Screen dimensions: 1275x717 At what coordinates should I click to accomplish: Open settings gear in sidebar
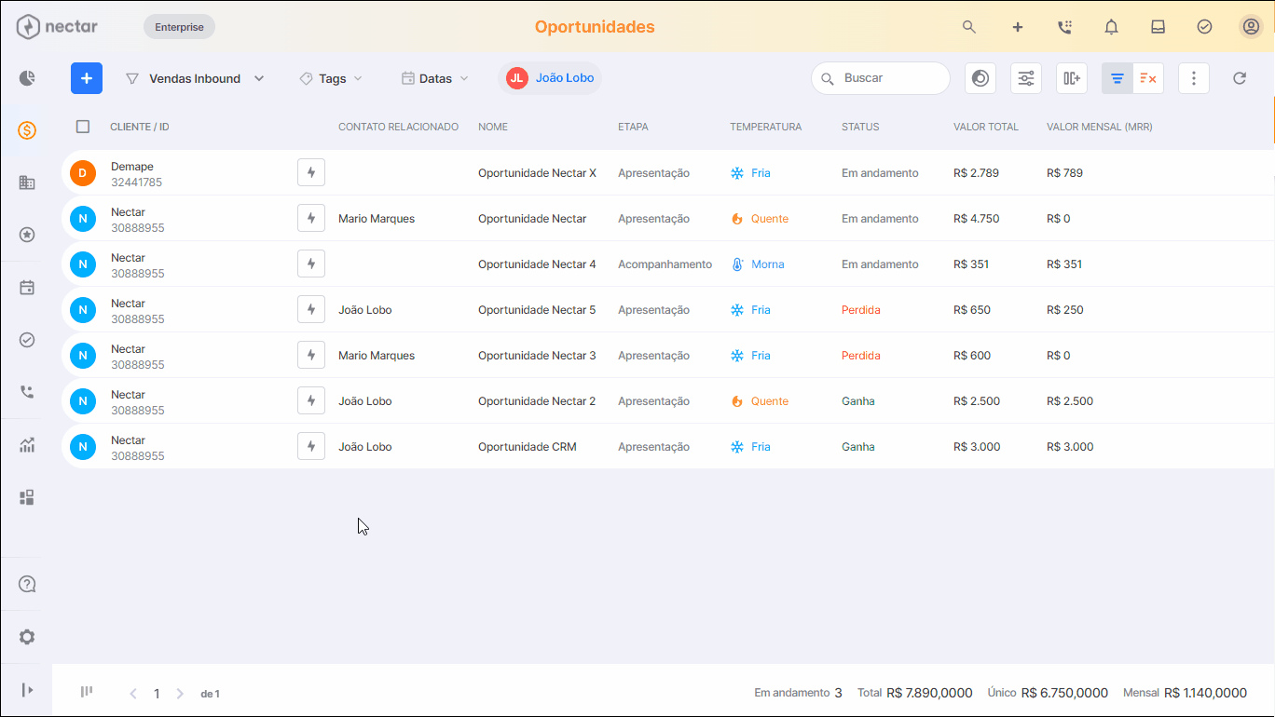[x=27, y=637]
